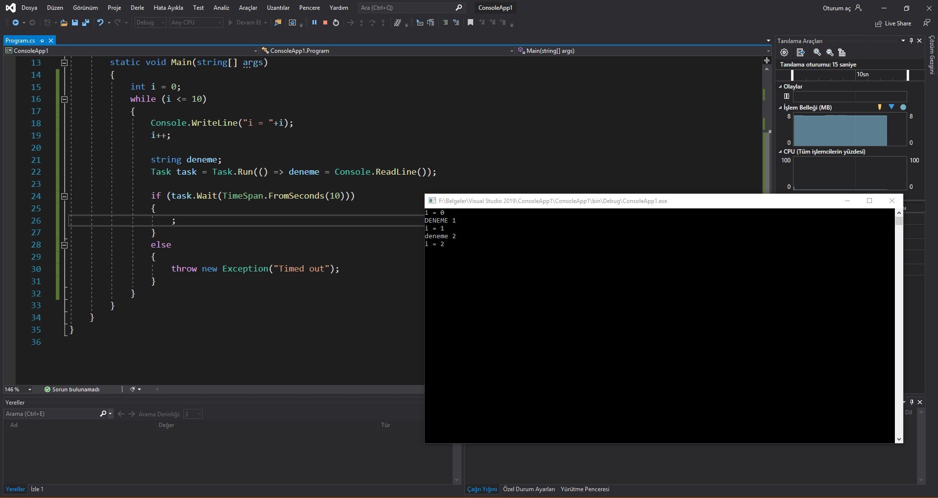
Task: Open the Main(string[] args) member dropdown
Action: [643, 50]
